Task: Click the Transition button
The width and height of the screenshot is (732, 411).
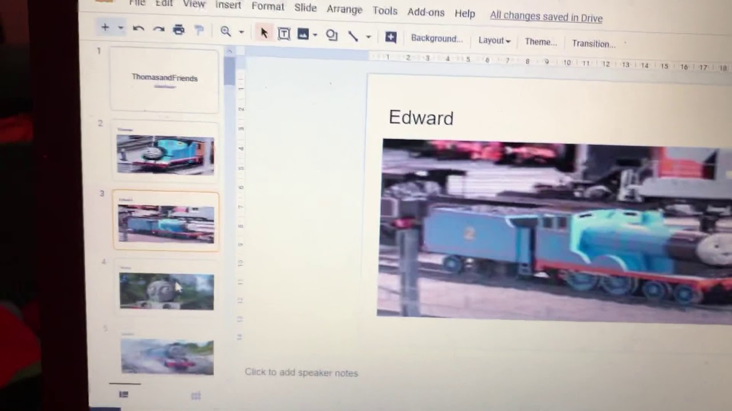Action: (x=594, y=44)
